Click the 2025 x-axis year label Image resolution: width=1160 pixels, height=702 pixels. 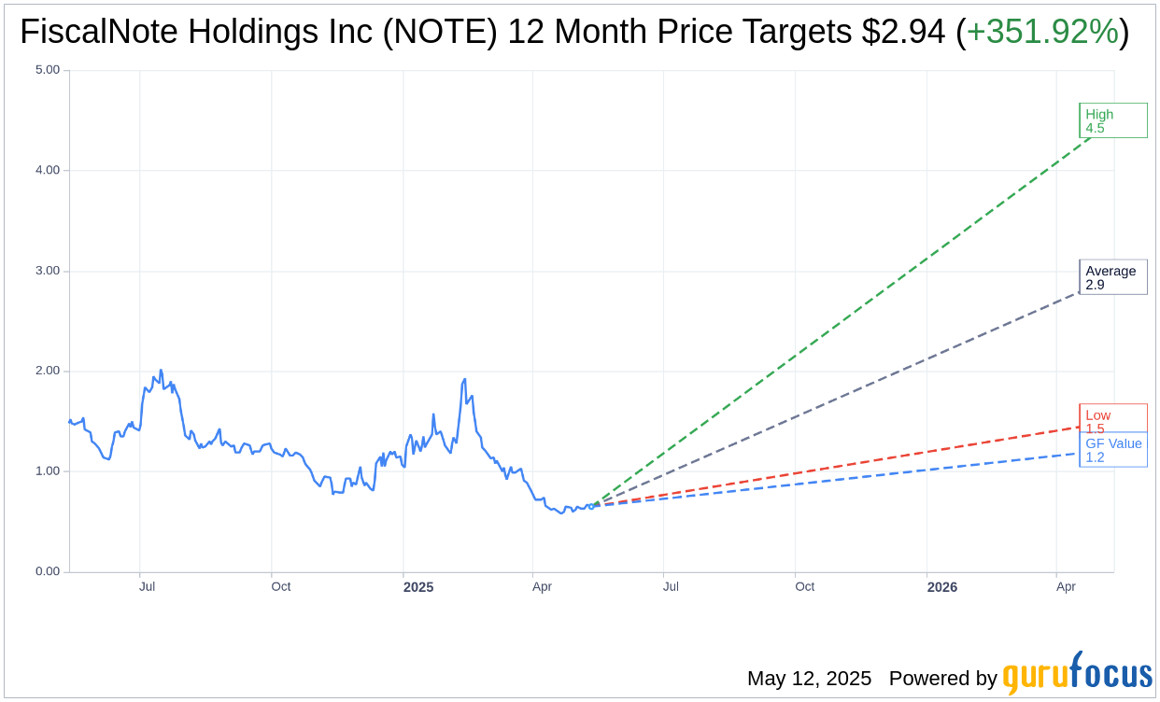(x=418, y=587)
